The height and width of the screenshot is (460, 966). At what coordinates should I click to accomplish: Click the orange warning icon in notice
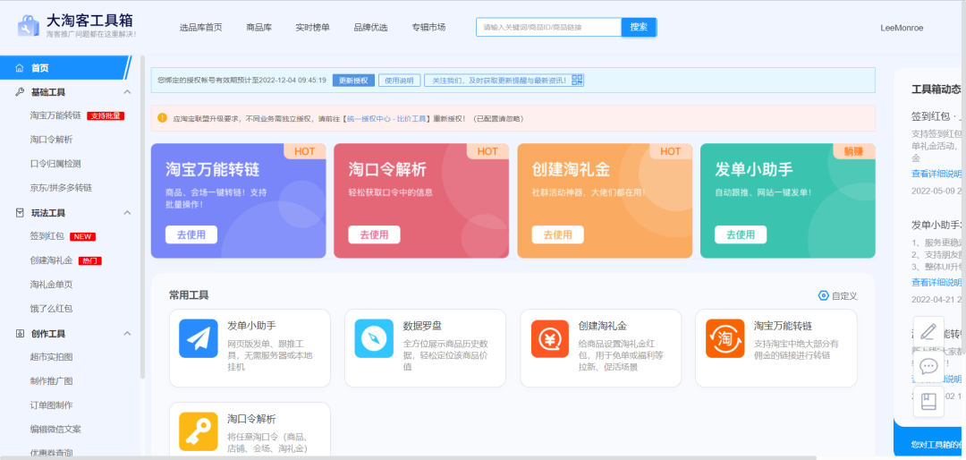click(162, 118)
